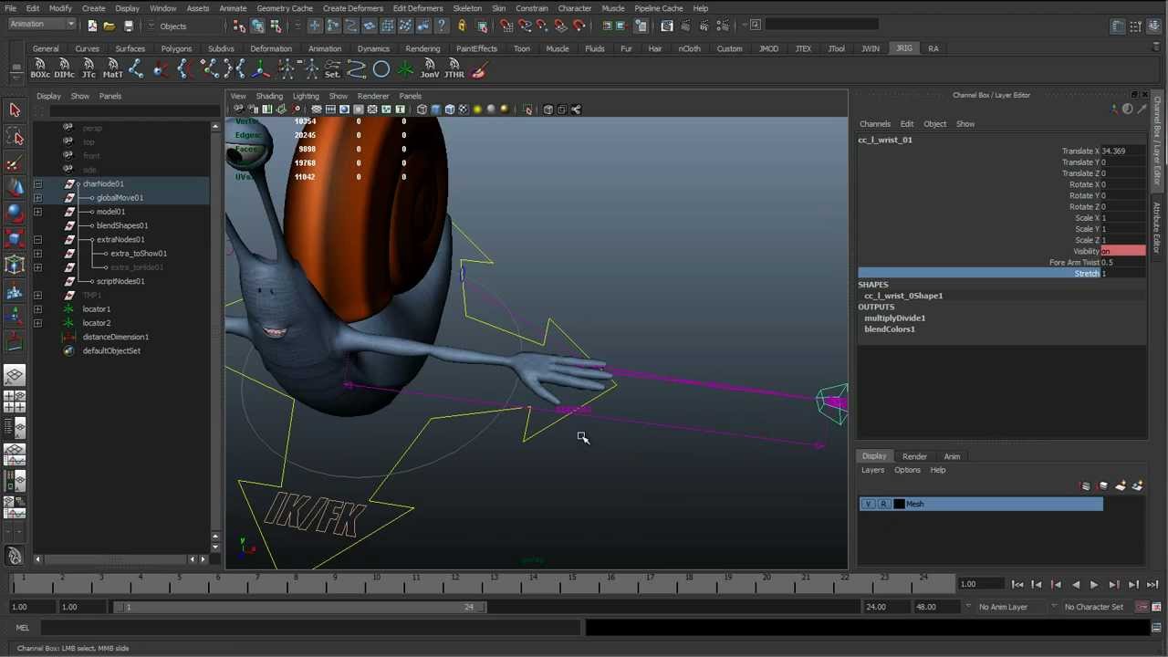Select distanceDimension1 in the outliner
1168x657 pixels.
click(115, 337)
